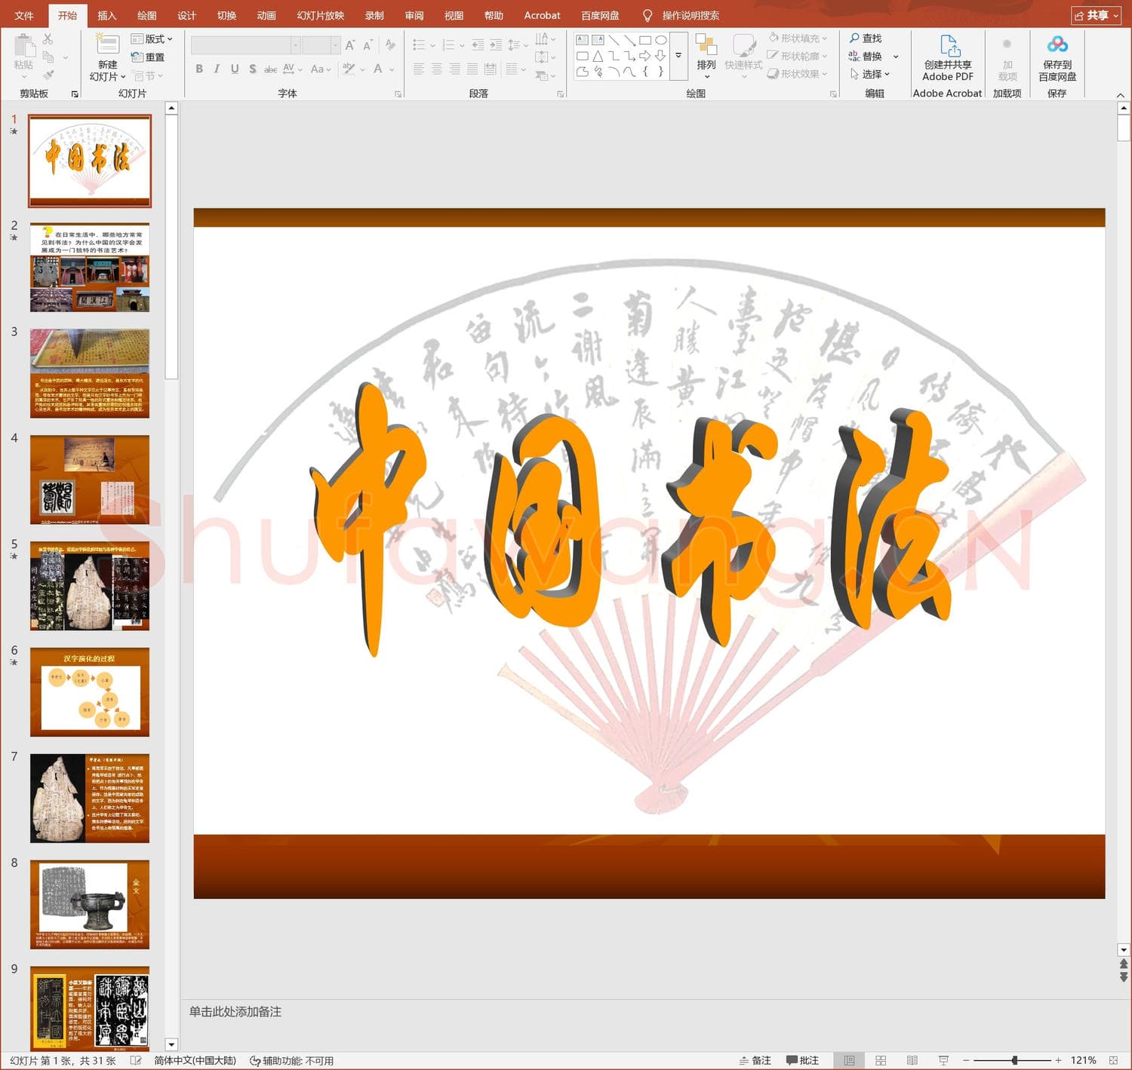Open the File (文件) tab
The height and width of the screenshot is (1070, 1132).
(x=24, y=15)
